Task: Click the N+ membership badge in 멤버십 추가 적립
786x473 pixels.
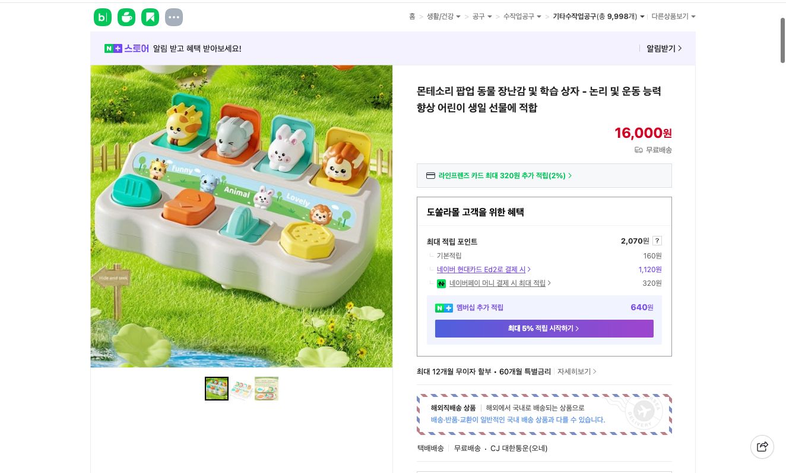Action: (444, 308)
